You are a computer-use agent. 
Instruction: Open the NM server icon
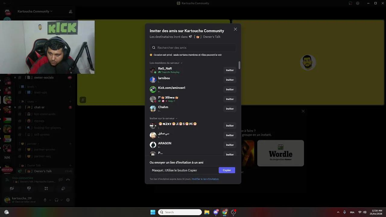coord(7,157)
